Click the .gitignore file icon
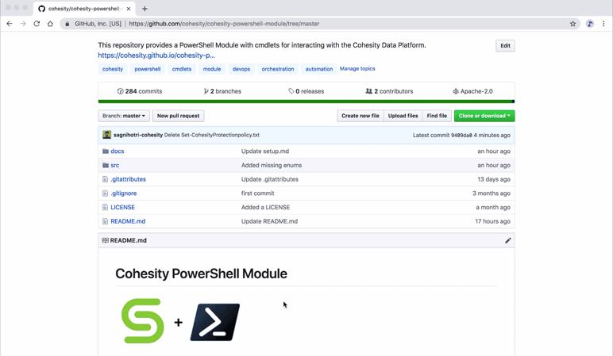 [x=105, y=193]
